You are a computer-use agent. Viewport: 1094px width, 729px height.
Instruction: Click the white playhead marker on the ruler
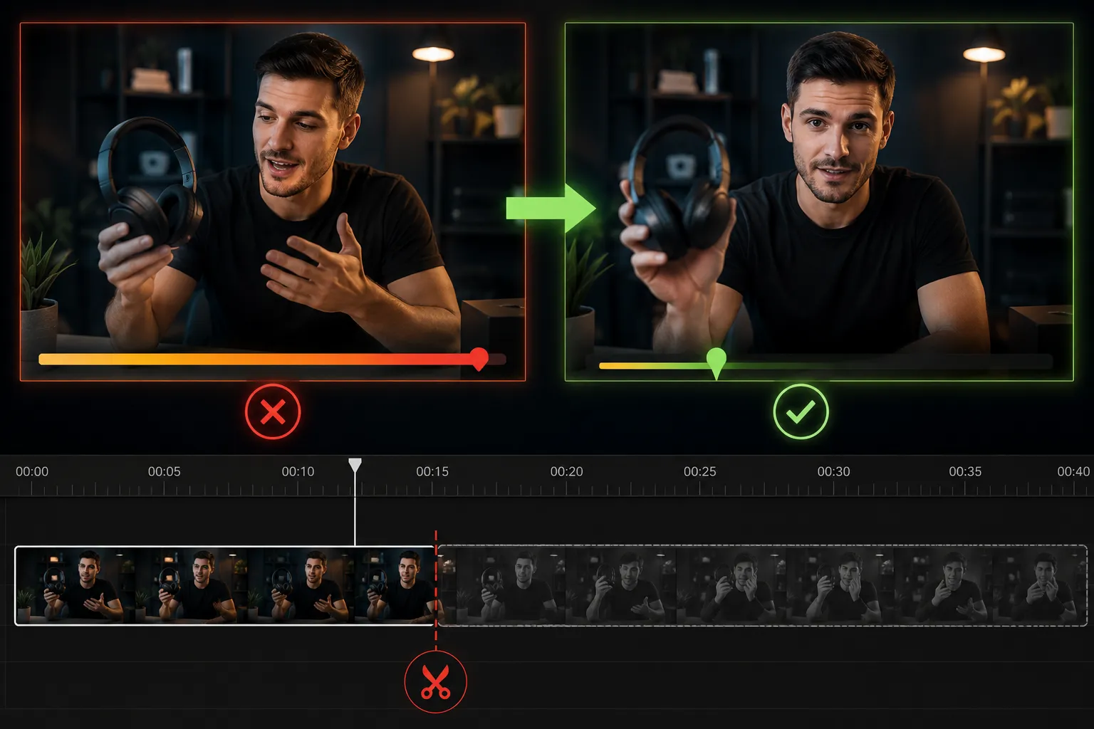pyautogui.click(x=355, y=466)
